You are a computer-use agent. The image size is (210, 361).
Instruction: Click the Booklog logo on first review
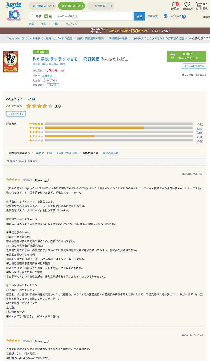tap(41, 180)
